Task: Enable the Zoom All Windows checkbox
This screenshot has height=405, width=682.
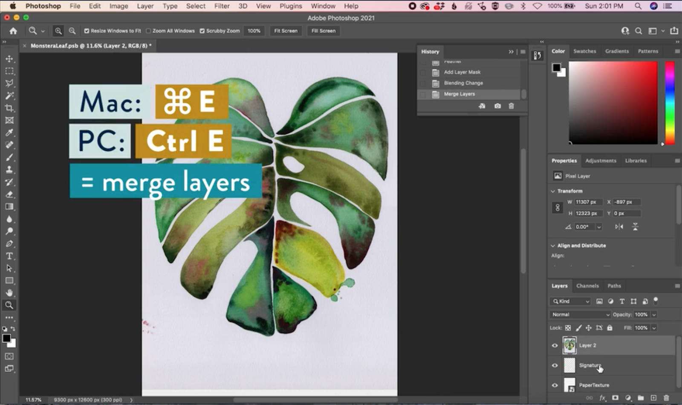Action: click(148, 31)
